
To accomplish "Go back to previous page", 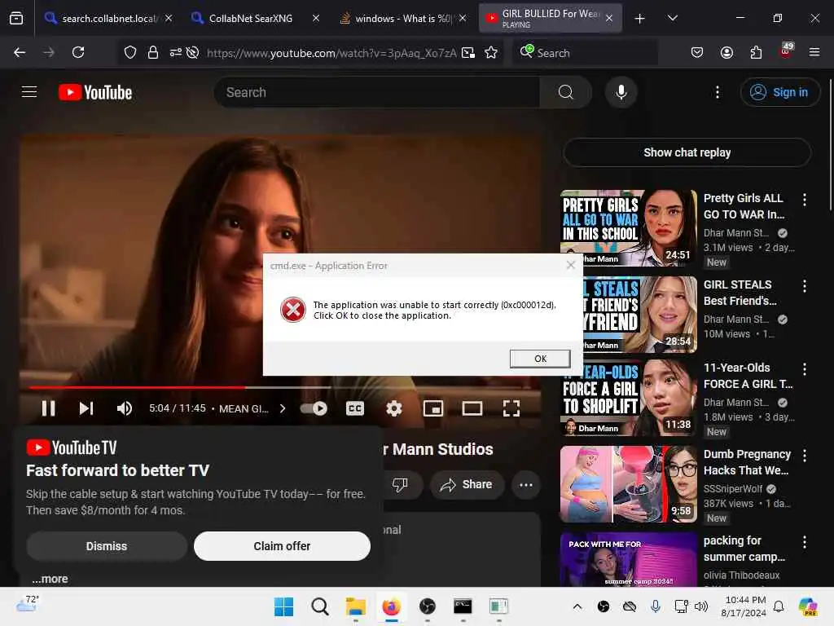I will (20, 52).
